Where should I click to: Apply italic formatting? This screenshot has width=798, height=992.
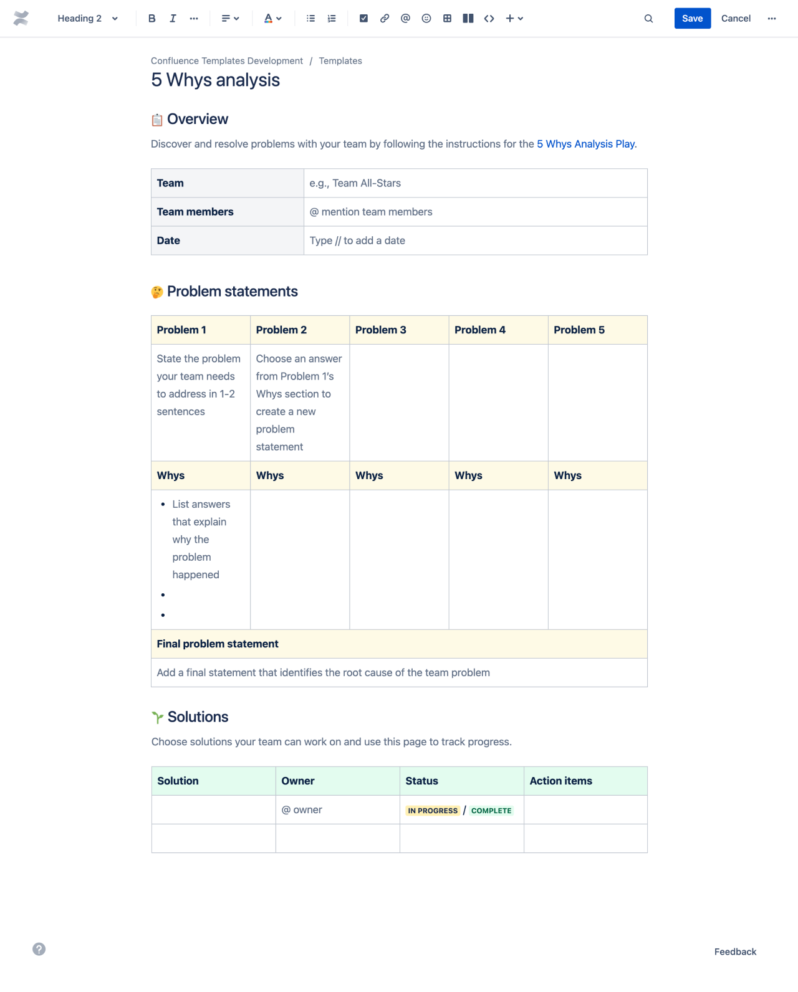coord(173,19)
